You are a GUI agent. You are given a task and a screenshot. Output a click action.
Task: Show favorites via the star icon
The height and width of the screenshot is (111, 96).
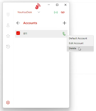click(x=8, y=36)
